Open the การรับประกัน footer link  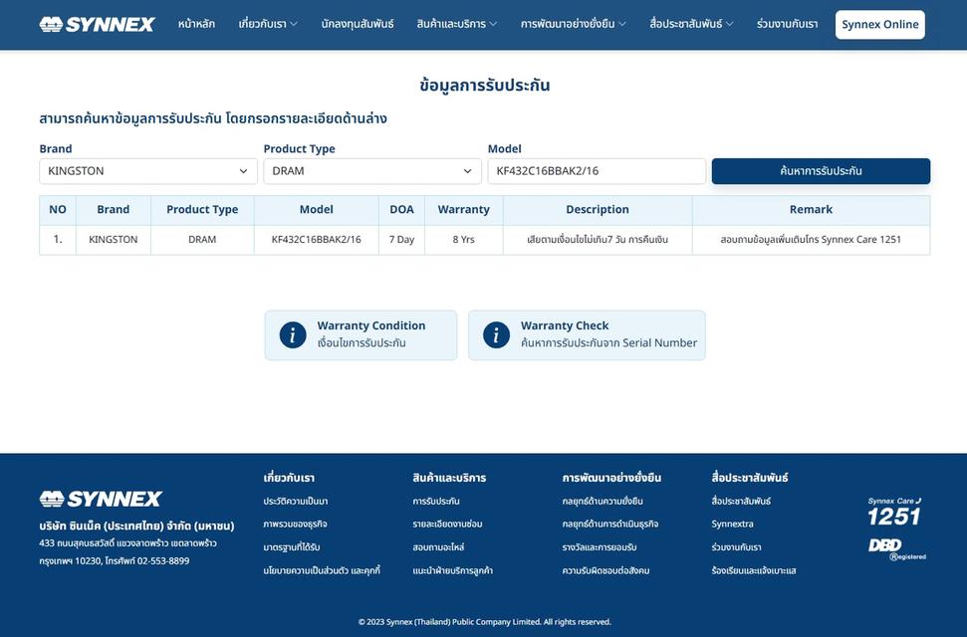(x=436, y=502)
